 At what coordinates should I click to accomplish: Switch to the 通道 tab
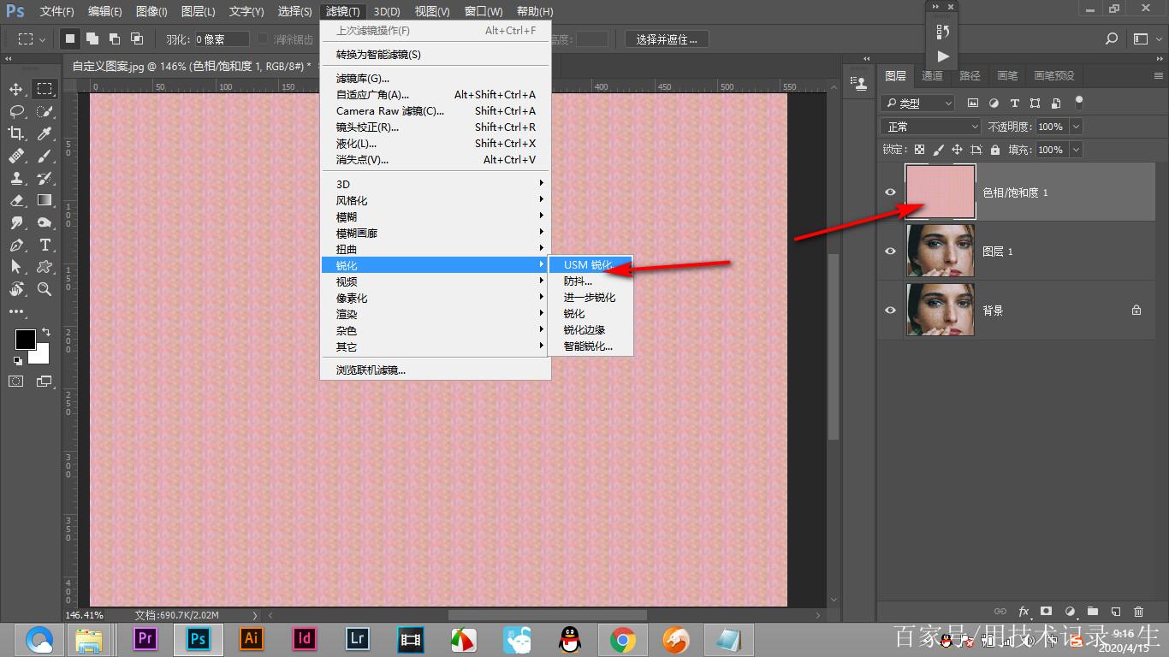(932, 76)
